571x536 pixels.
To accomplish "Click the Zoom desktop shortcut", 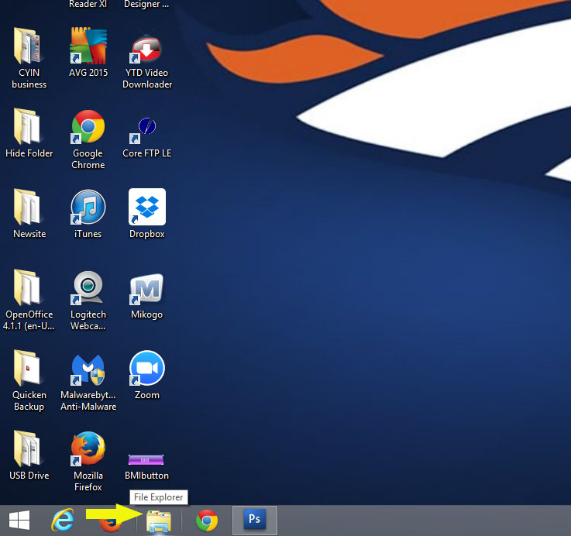I will (147, 369).
